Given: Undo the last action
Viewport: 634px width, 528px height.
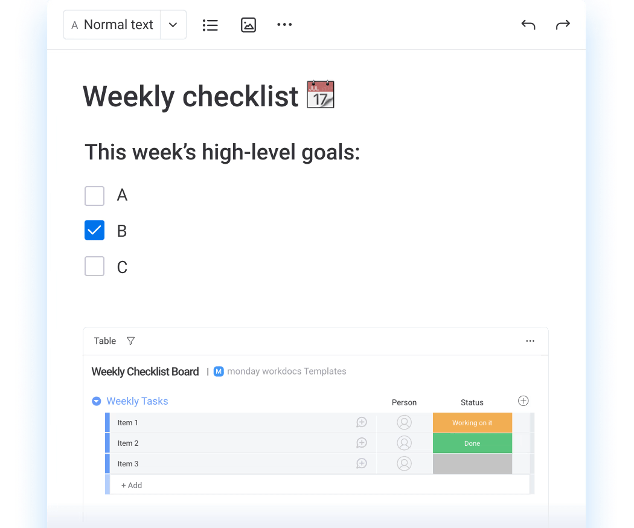Looking at the screenshot, I should point(528,25).
